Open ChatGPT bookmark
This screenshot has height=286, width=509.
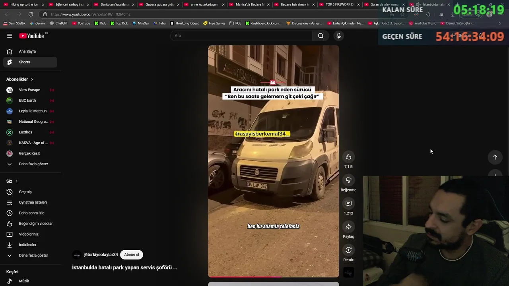pos(59,23)
